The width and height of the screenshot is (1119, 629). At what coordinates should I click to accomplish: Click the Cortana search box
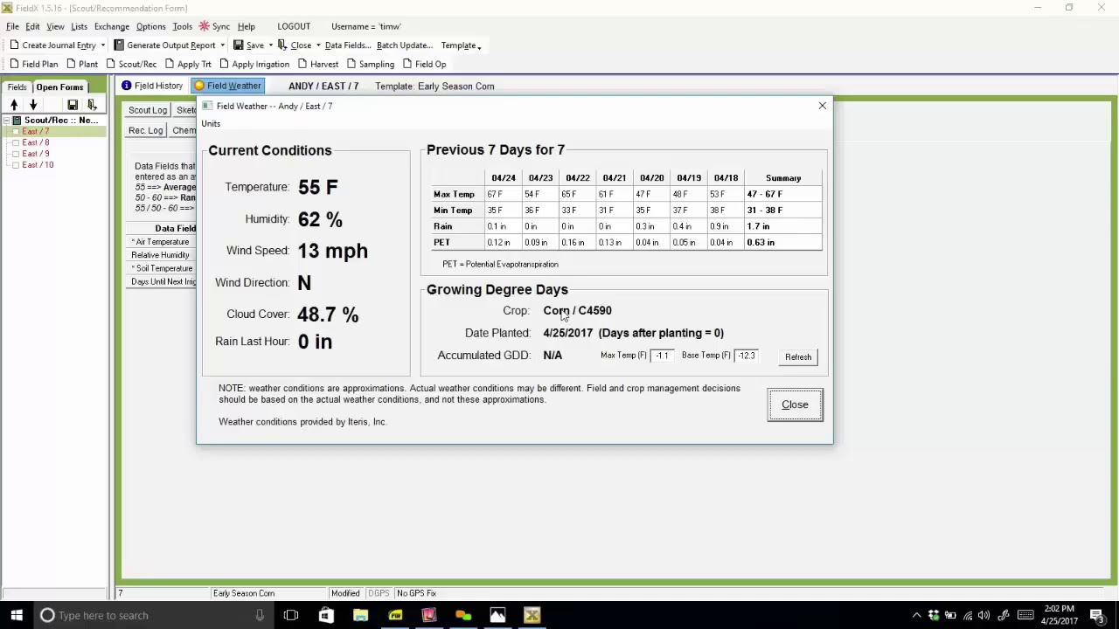pyautogui.click(x=153, y=615)
